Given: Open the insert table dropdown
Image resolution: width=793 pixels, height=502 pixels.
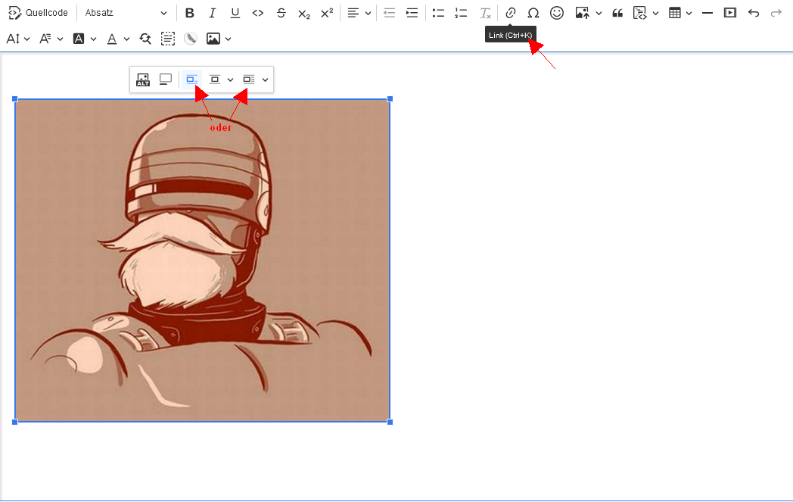Looking at the screenshot, I should pos(679,13).
